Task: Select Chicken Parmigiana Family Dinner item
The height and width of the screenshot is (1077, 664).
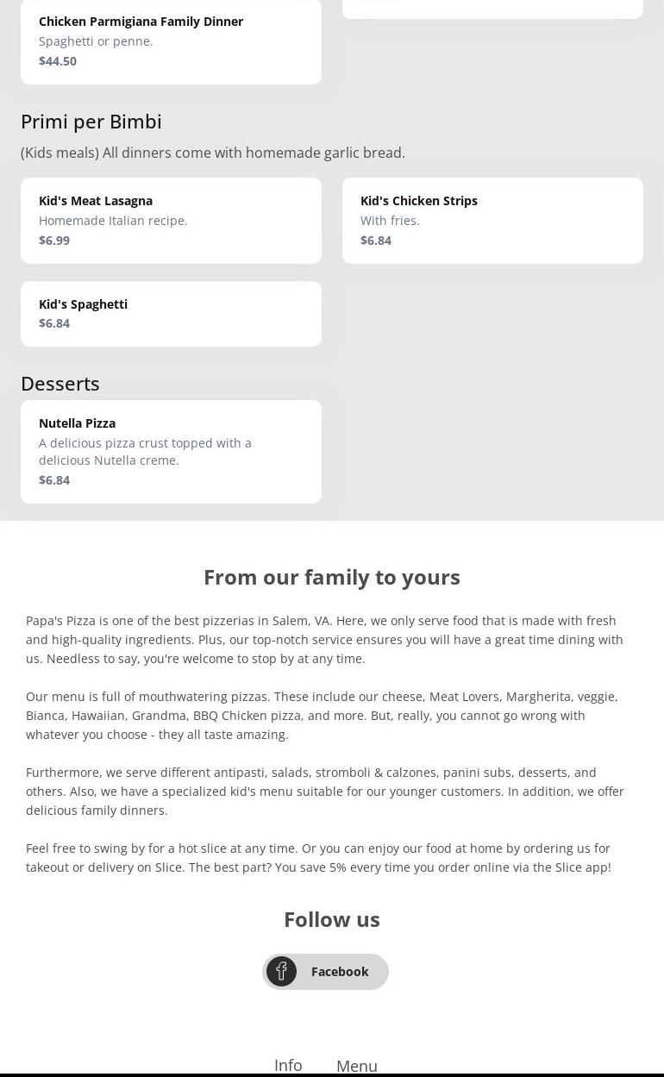Action: [141, 22]
